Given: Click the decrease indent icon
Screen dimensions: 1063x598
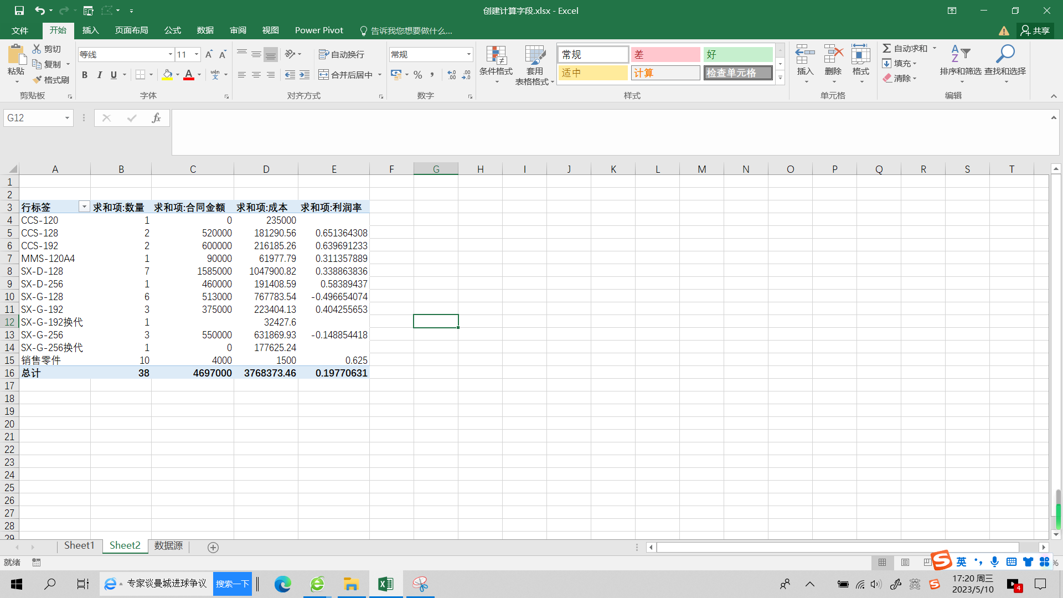Looking at the screenshot, I should tap(290, 75).
